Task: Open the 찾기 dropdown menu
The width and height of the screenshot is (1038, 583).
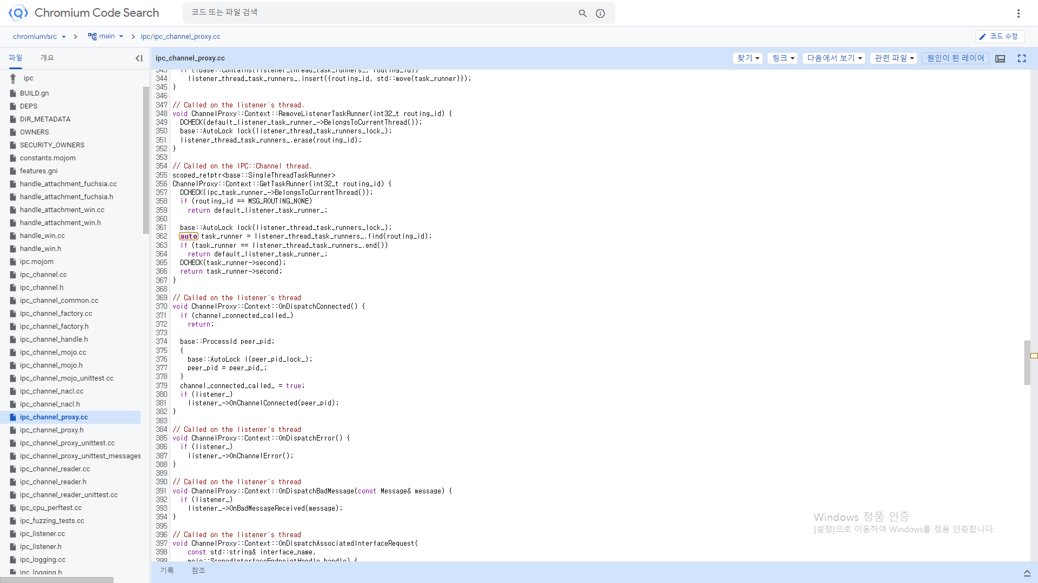Action: (x=748, y=58)
